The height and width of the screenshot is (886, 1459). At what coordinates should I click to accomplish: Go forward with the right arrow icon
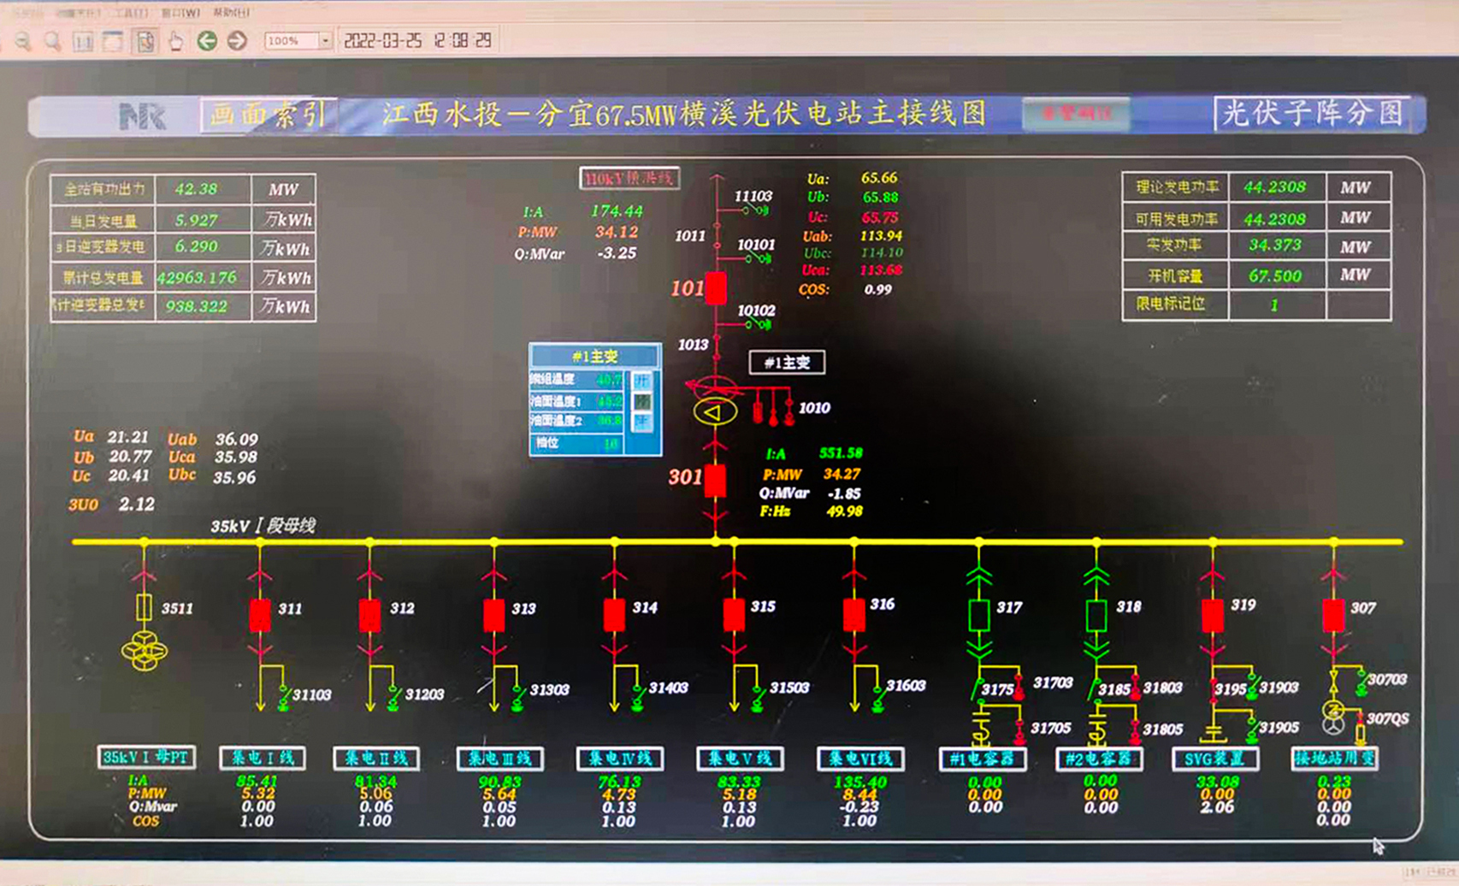click(237, 41)
